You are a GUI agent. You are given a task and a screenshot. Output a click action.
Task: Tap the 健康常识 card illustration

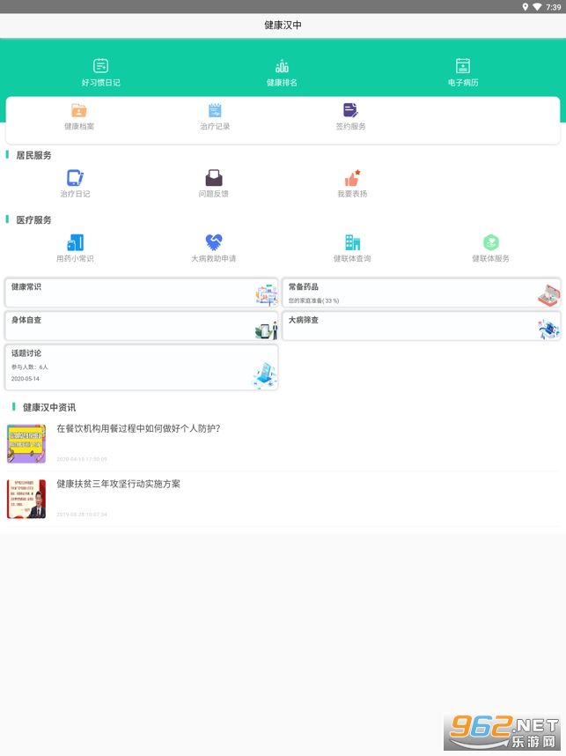(x=267, y=294)
